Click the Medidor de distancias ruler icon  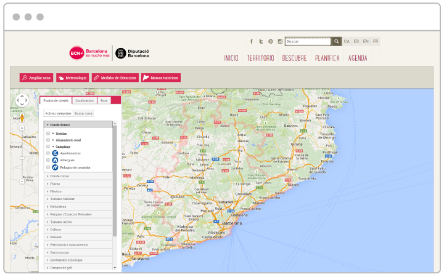click(97, 78)
